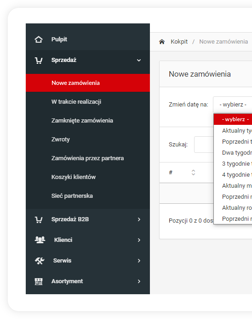Open Nowe zamówienia in sidebar
Viewport: 252px width, 319px height.
88,83
